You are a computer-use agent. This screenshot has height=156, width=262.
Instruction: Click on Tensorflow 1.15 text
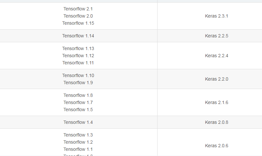point(78,23)
